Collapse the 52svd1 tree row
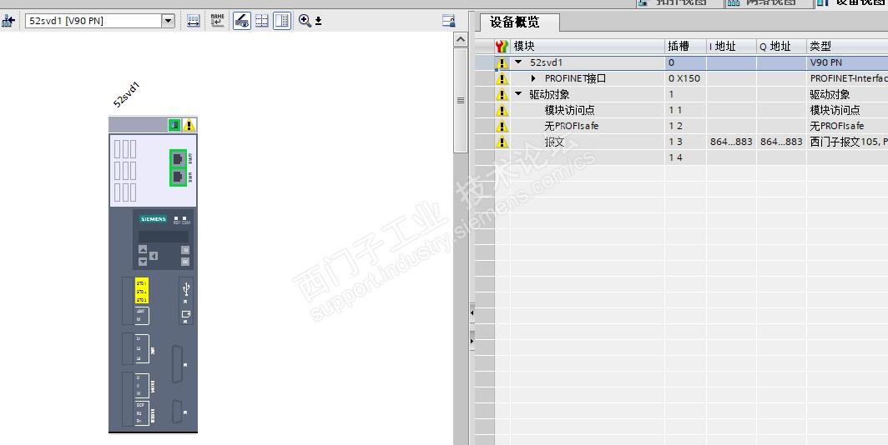This screenshot has height=445, width=888. (518, 62)
